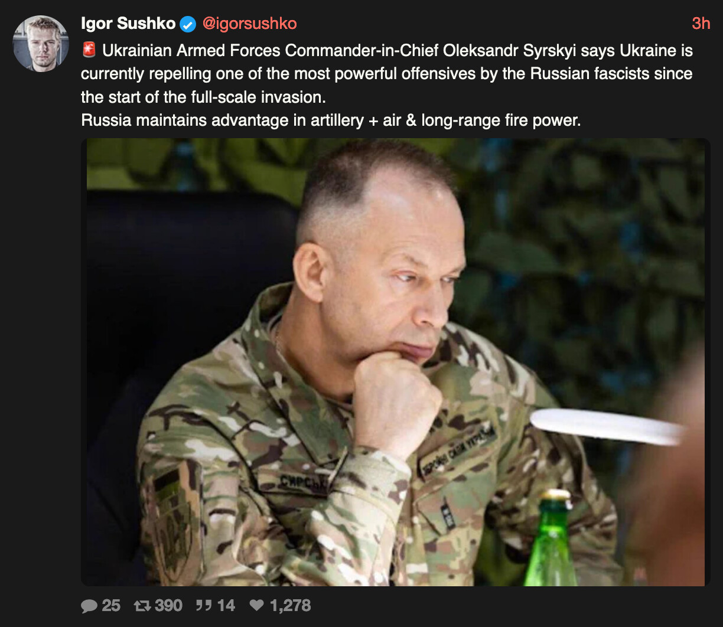View the 390 retweets count
The height and width of the screenshot is (627, 723).
click(x=168, y=606)
